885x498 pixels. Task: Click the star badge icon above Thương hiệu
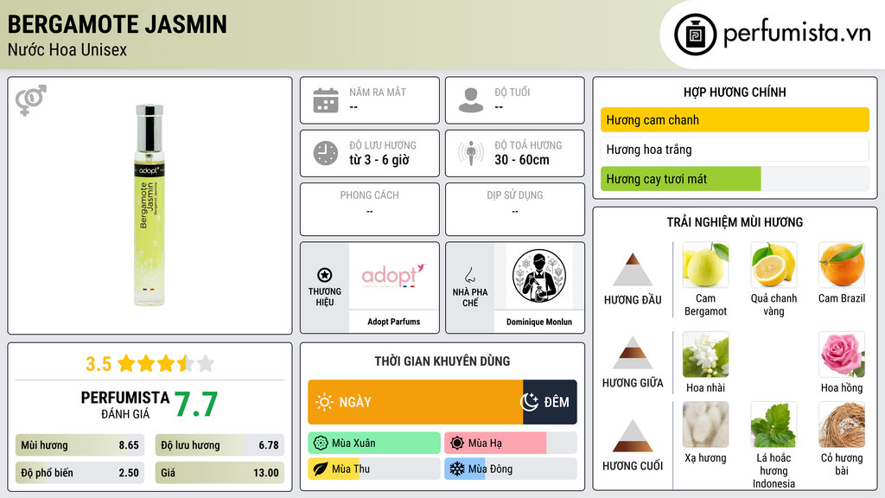tap(325, 275)
